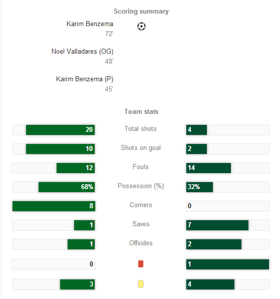Click the Team stats heading

tap(141, 111)
